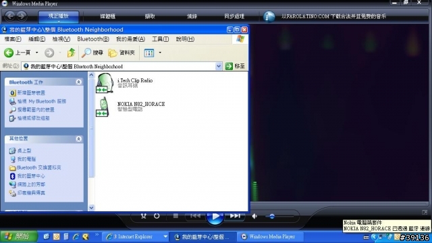Expand the Views button dropdown arrow
Screen dimensions: 432x243
[x=160, y=53]
